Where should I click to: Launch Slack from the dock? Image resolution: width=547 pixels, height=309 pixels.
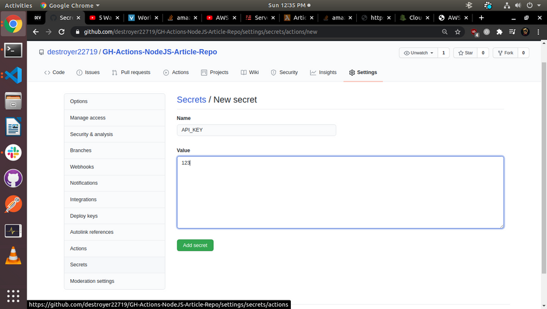point(13,152)
